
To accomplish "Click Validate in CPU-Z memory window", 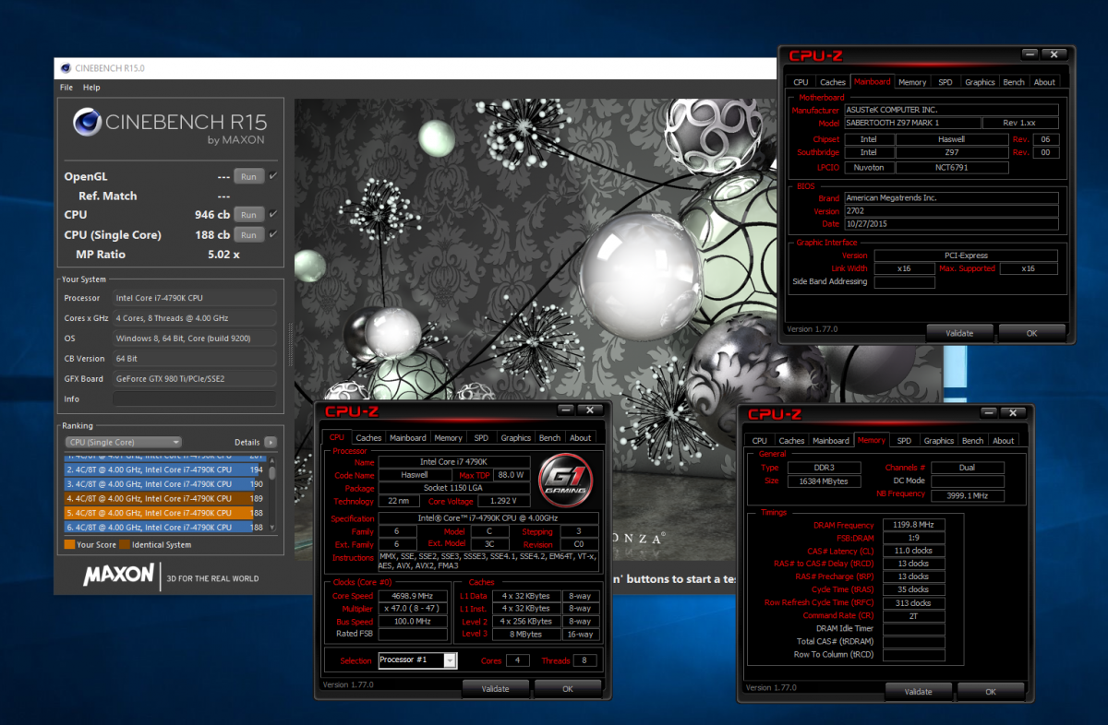I will pyautogui.click(x=919, y=692).
